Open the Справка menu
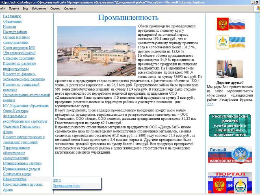The height and width of the screenshot is (195, 260). point(69,9)
